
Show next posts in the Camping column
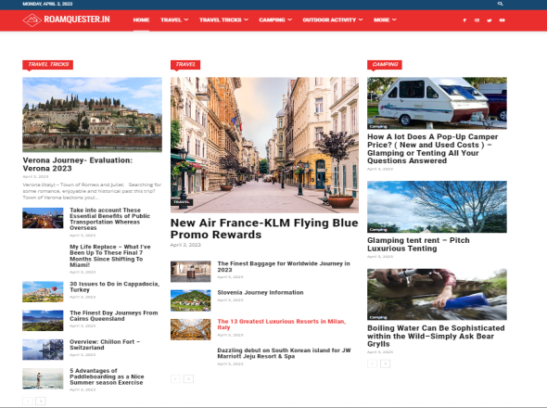point(385,363)
